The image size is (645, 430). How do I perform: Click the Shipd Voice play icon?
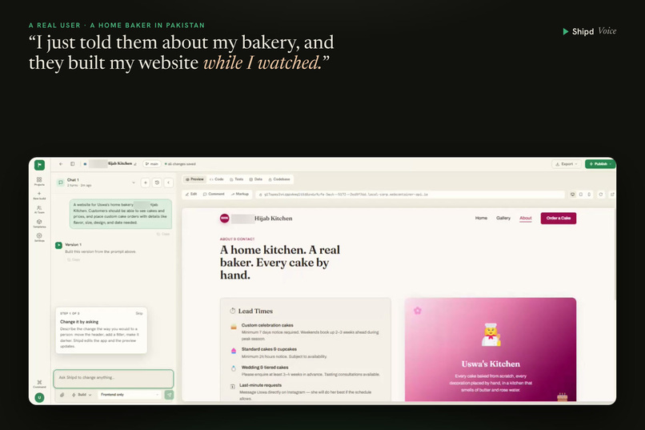click(566, 31)
